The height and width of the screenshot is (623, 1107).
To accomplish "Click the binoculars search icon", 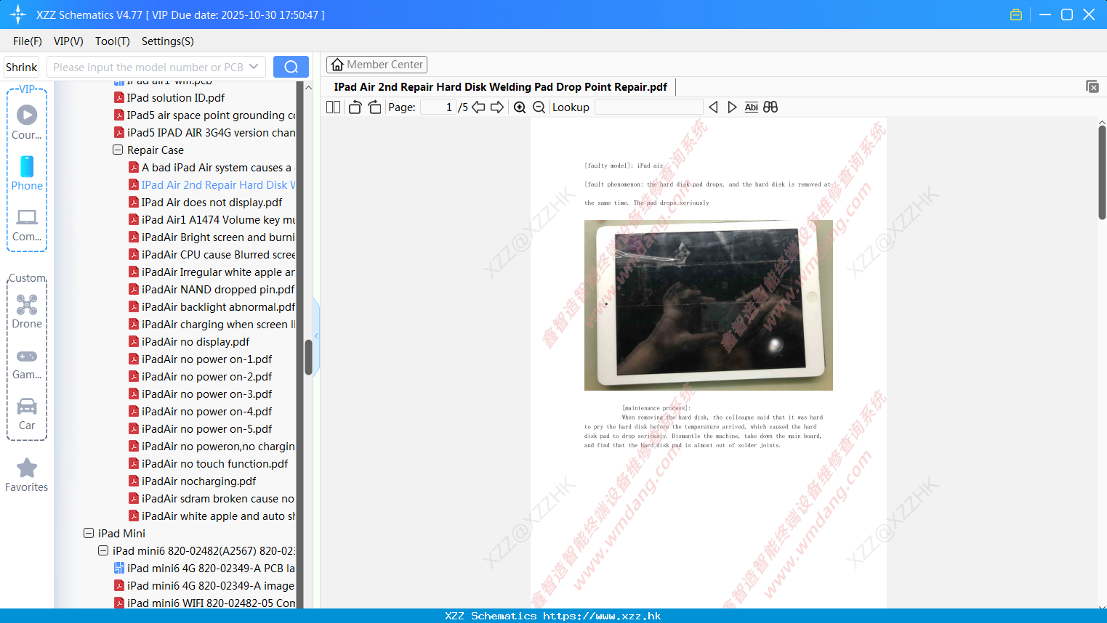I will [x=770, y=107].
